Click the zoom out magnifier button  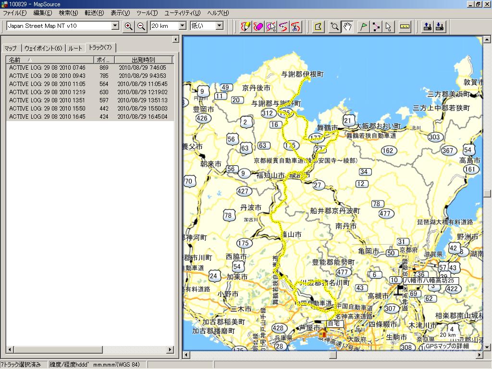(x=141, y=26)
